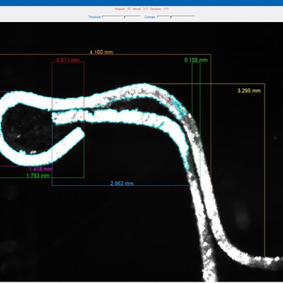Click the yellow vertical line below 3.295 mm
The height and width of the screenshot is (283, 283).
coord(265,170)
